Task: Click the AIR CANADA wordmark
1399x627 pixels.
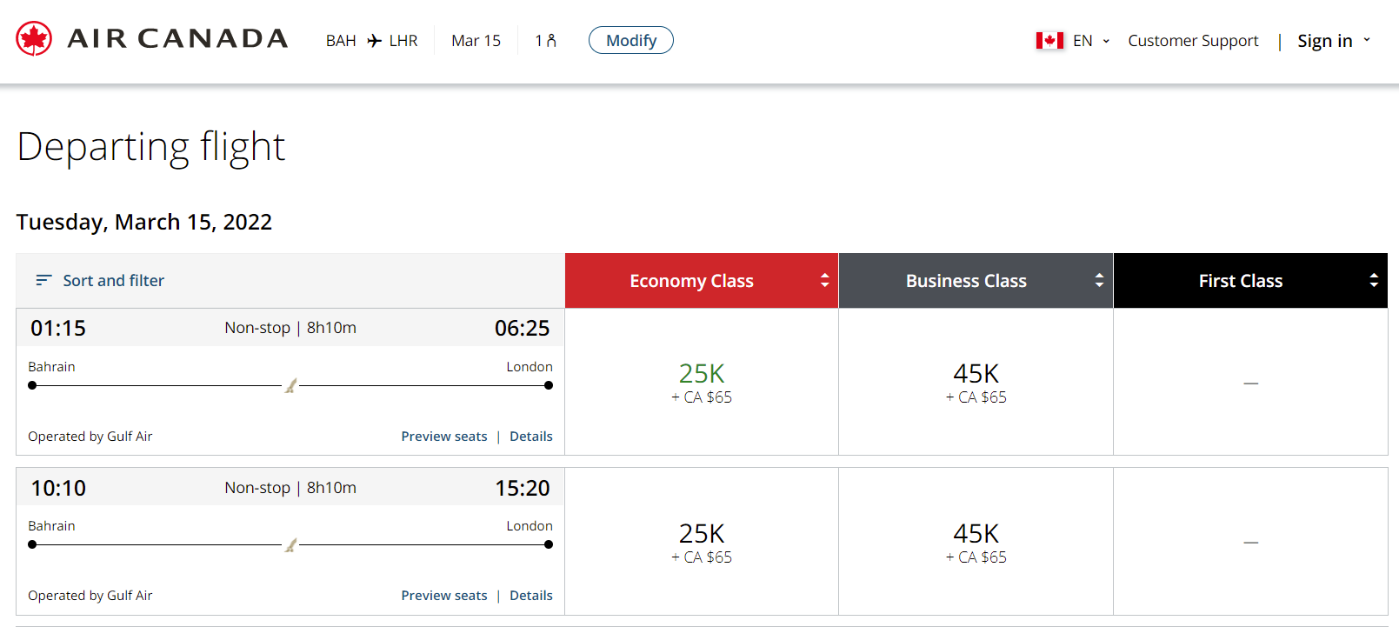Action: [x=177, y=39]
